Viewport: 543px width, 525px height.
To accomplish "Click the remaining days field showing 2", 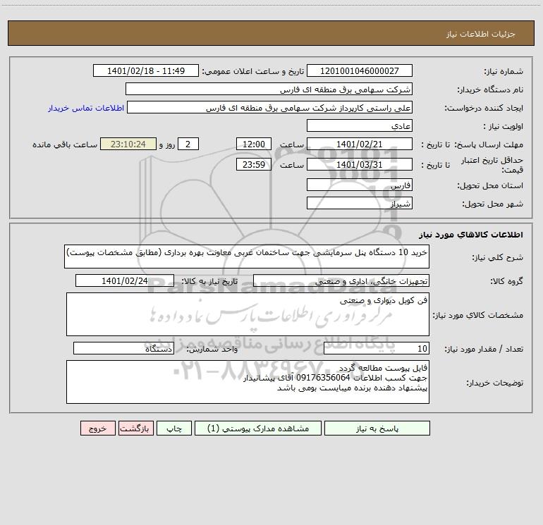I will click(188, 144).
